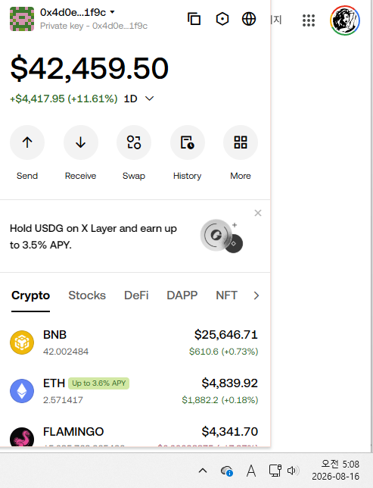
Task: Switch to the NFT tab
Action: [226, 296]
